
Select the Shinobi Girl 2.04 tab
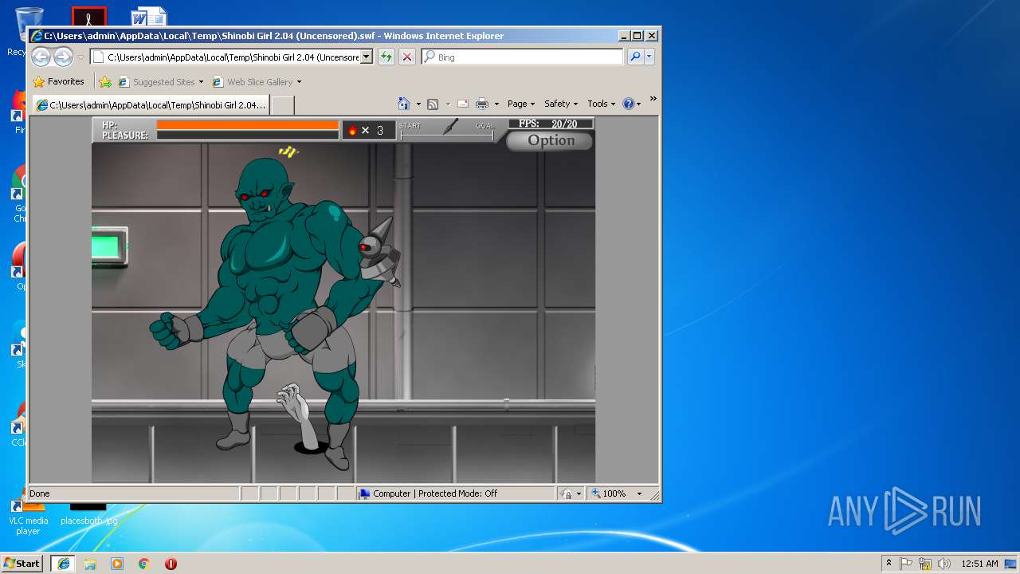tap(151, 104)
